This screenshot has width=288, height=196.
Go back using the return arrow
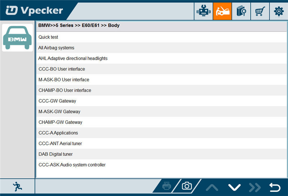coord(275,187)
